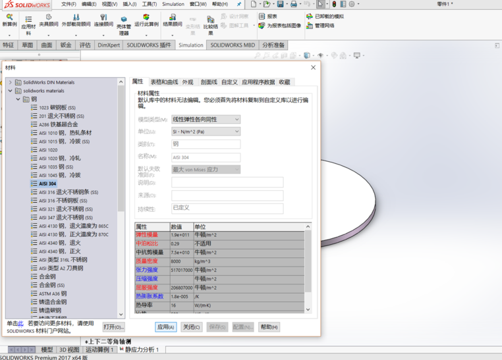The width and height of the screenshot is (502, 360).
Task: Open dropdown arrow under 运行此算例
Action: tap(146, 35)
